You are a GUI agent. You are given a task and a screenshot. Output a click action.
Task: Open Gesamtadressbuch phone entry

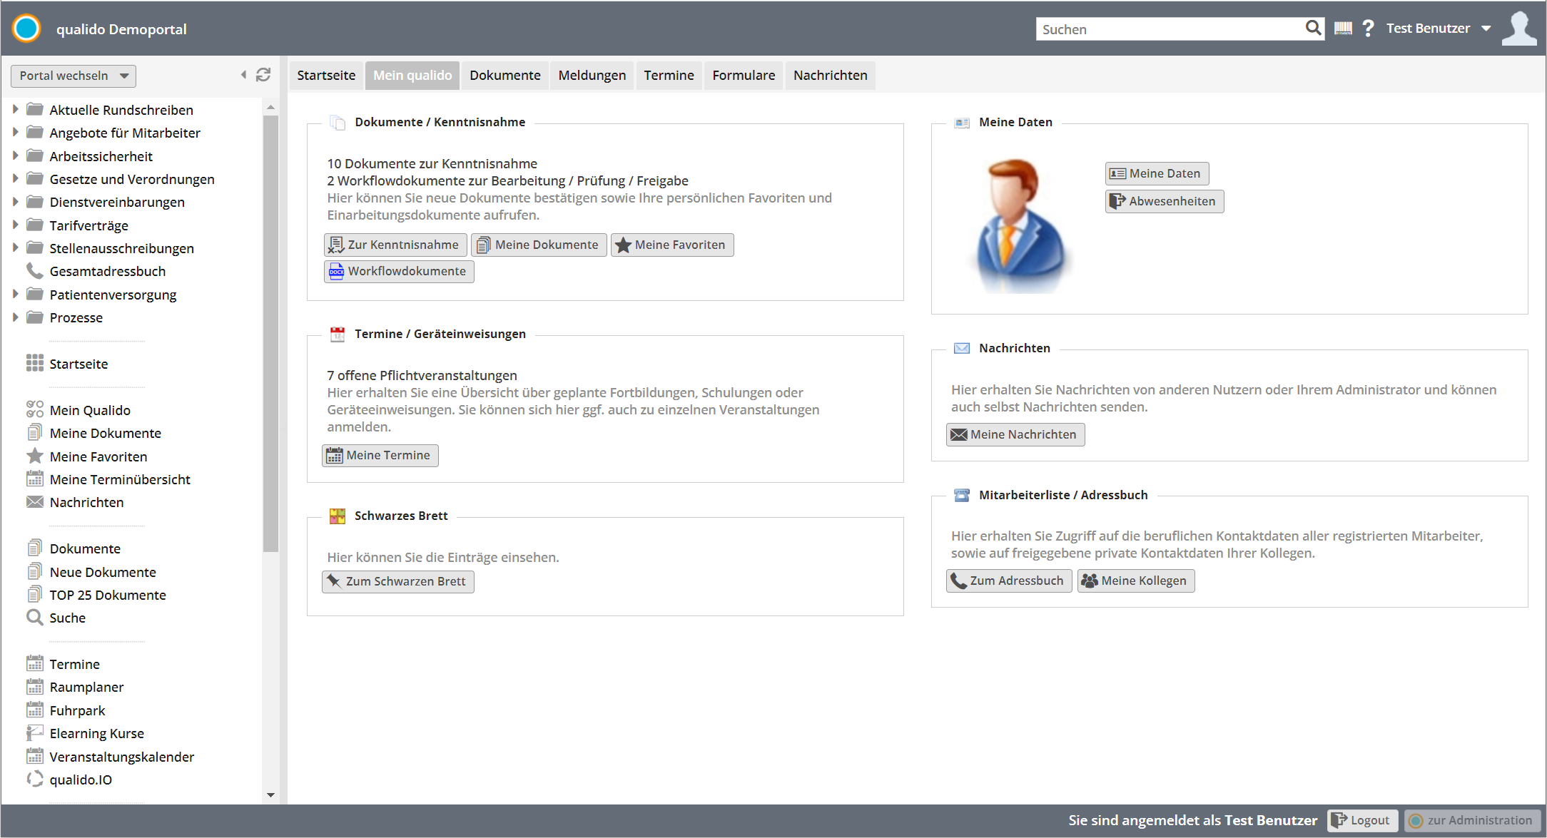pos(107,271)
